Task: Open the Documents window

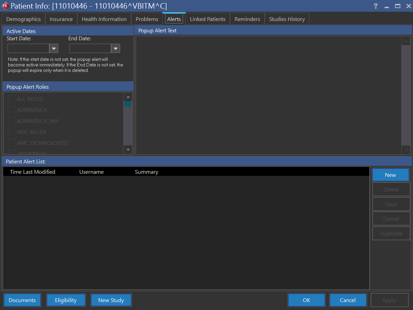Action: coord(22,300)
